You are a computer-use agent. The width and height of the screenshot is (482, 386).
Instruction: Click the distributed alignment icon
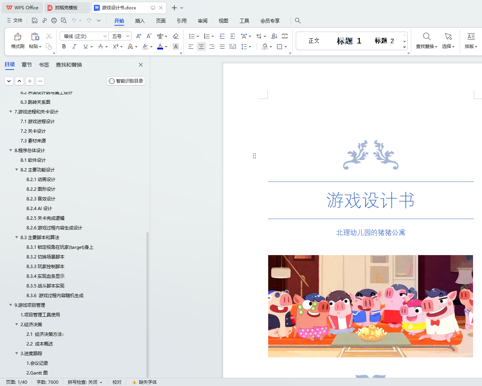[233, 46]
